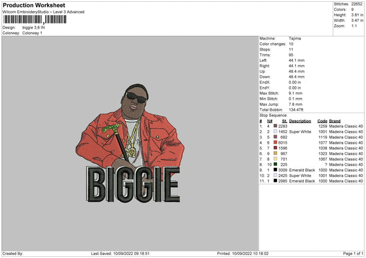366x258 pixels.
Task: Click the white swatch beside stitch count 2425
Action: [275, 175]
